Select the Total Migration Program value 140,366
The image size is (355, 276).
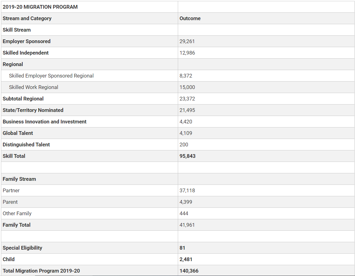click(189, 271)
